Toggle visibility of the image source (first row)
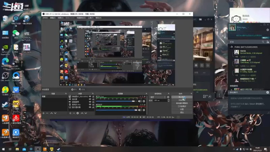This screenshot has width=270, height=152. [x=90, y=97]
